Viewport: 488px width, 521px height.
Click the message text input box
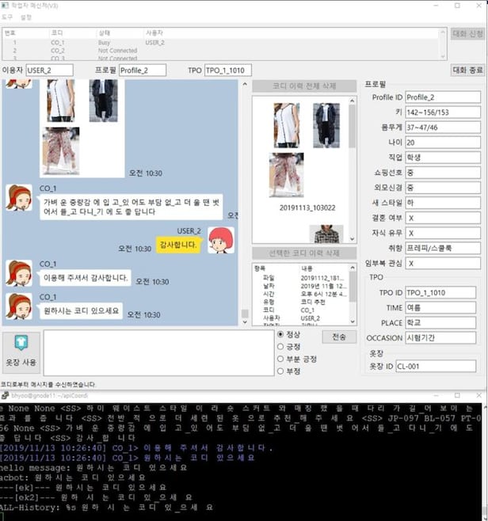tap(158, 352)
